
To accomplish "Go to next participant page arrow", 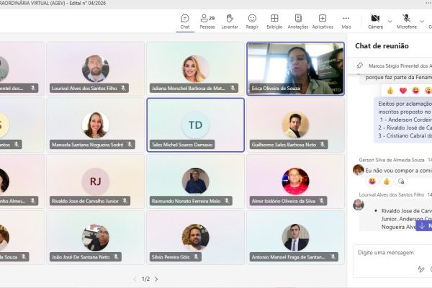I will coord(156,279).
